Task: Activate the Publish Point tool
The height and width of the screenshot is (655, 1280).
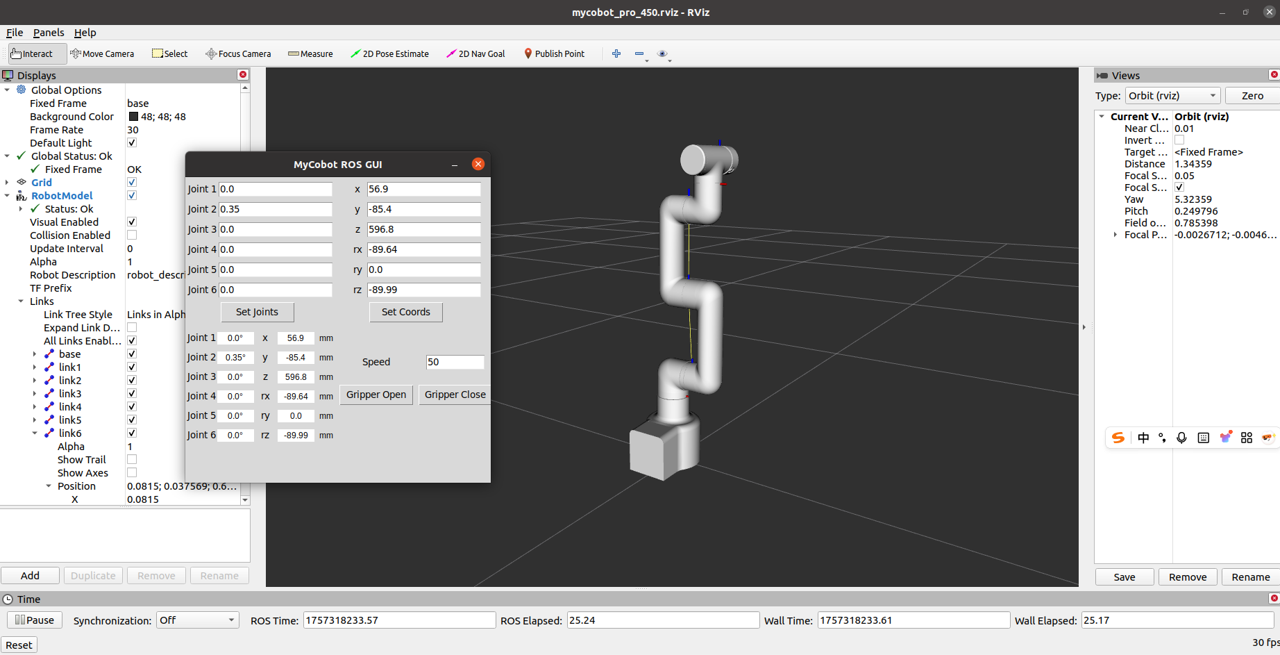Action: click(x=554, y=53)
